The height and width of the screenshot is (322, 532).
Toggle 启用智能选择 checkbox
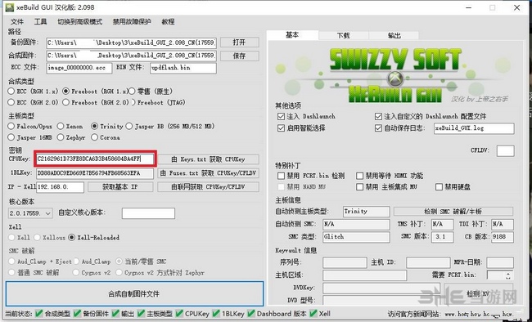coord(281,128)
